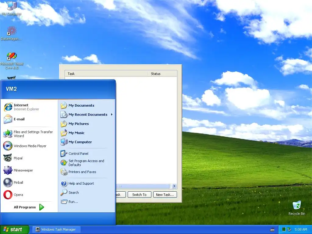Click the right scroll arrow in Task Manager
This screenshot has height=234, width=312.
click(x=174, y=186)
